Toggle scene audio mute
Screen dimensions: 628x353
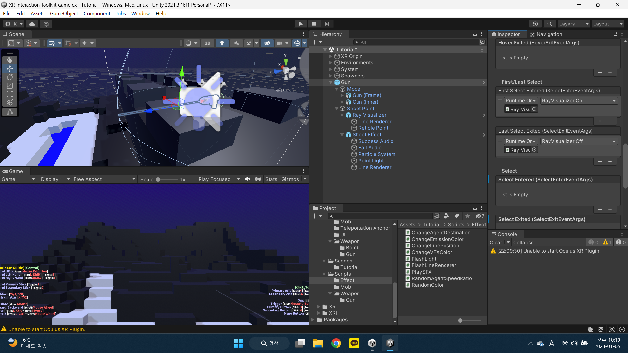236,43
